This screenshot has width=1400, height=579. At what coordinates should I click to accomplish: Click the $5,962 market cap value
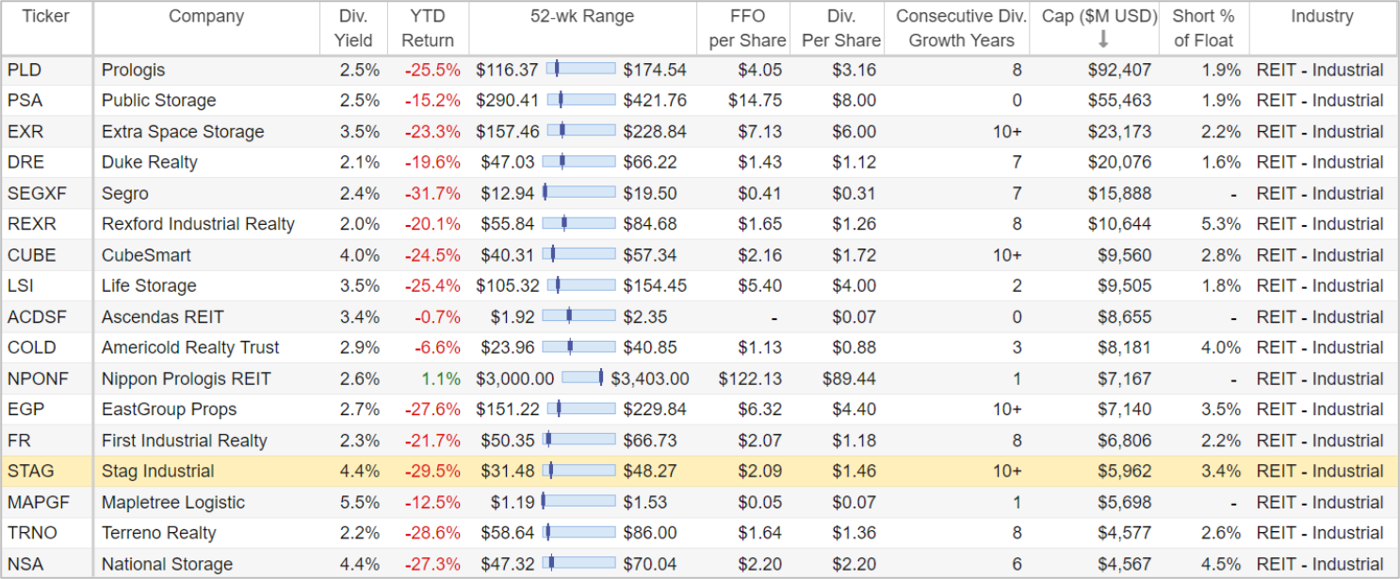click(x=1124, y=471)
